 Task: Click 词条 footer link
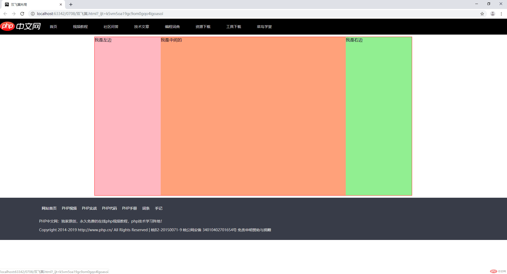pos(146,208)
